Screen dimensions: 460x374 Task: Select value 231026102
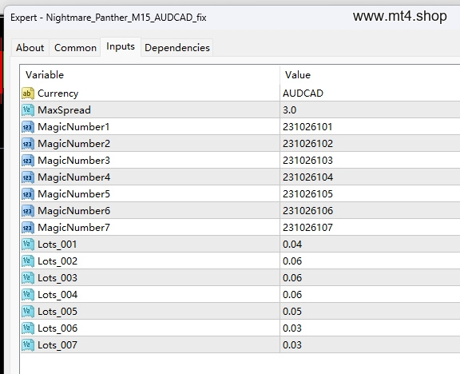click(307, 144)
